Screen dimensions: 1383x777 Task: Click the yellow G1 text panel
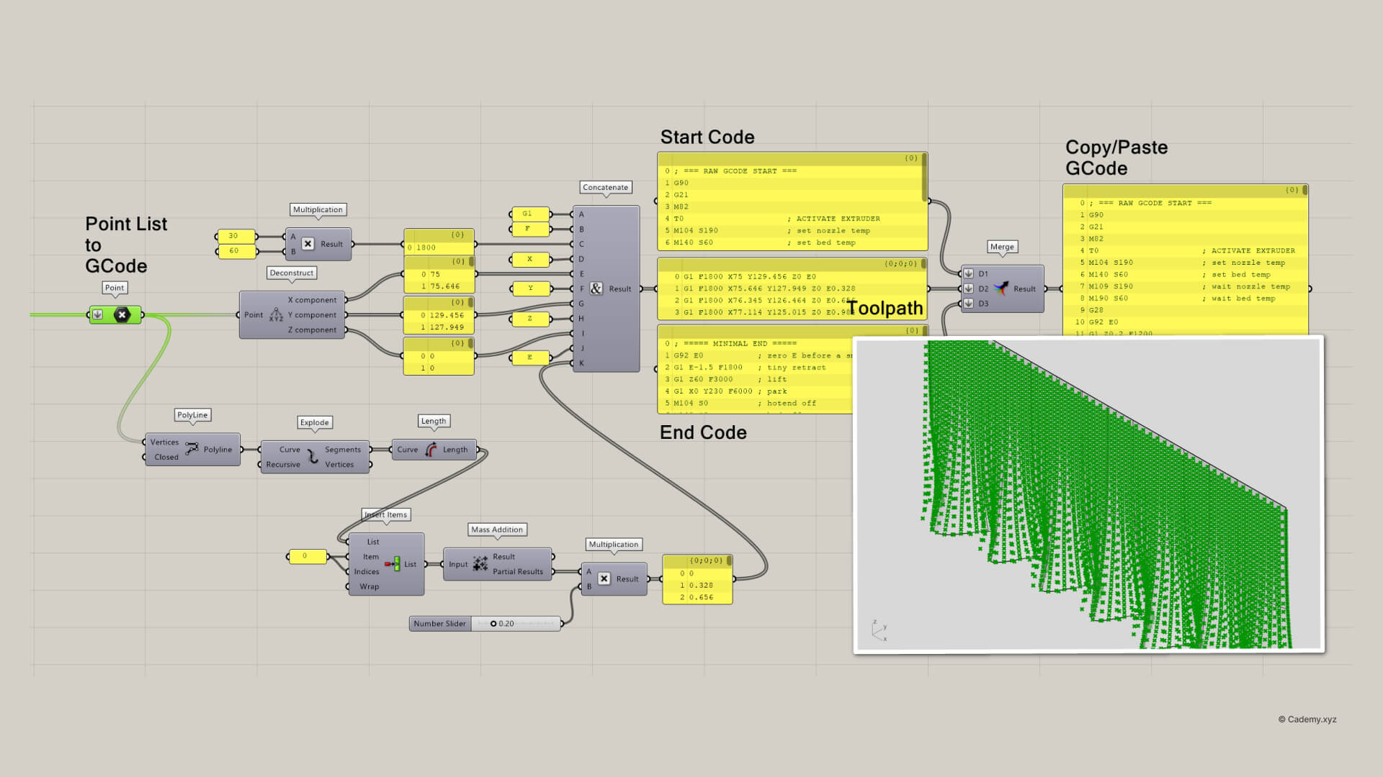529,214
